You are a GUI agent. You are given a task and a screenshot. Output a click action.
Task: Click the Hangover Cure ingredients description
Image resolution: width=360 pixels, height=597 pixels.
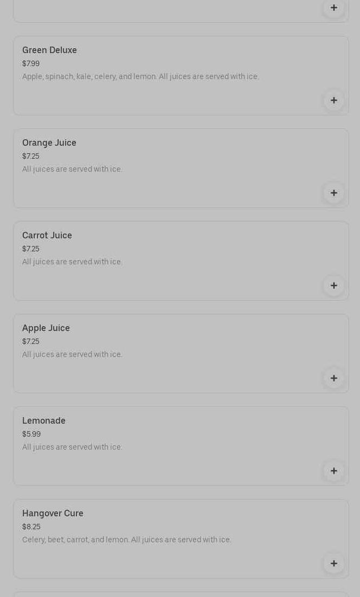126,540
